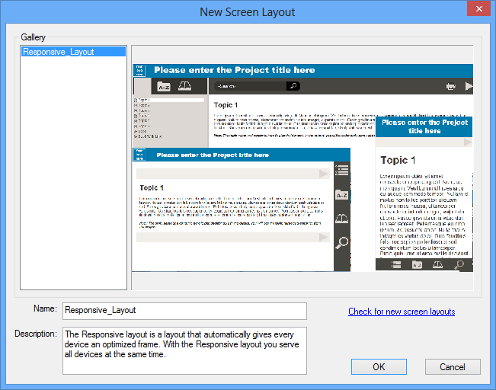
Task: Close the New Screen Layout dialog
Action: (x=479, y=11)
